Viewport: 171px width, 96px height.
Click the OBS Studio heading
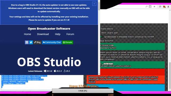tap(49, 62)
